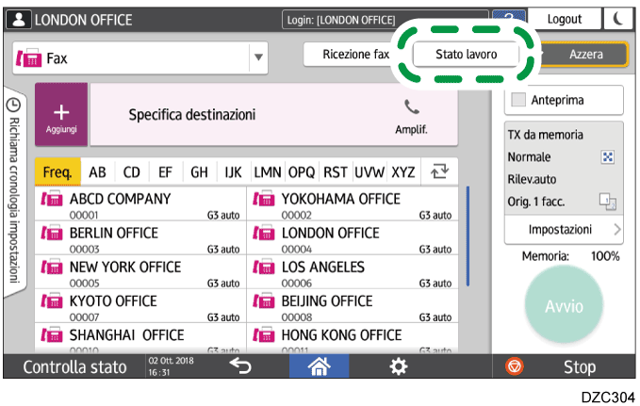The height and width of the screenshot is (406, 640).
Task: Open Richiama cronologia impostazioni side tab
Action: (x=15, y=188)
